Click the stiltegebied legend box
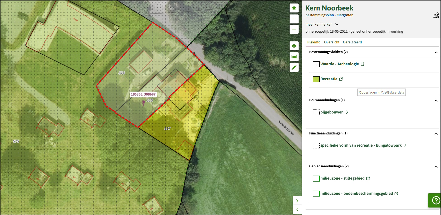441x215 pixels. 316,178
